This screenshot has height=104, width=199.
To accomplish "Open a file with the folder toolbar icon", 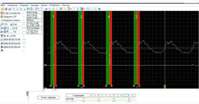I will [2, 9].
